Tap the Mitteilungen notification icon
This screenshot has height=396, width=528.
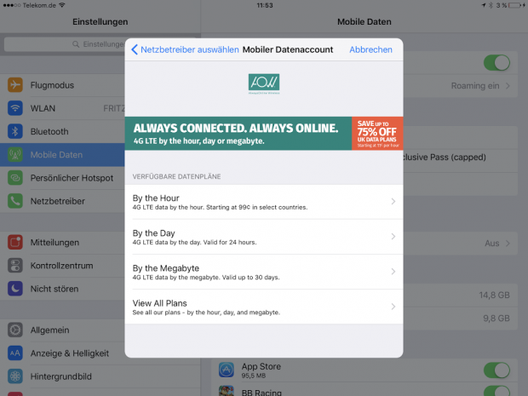click(15, 242)
